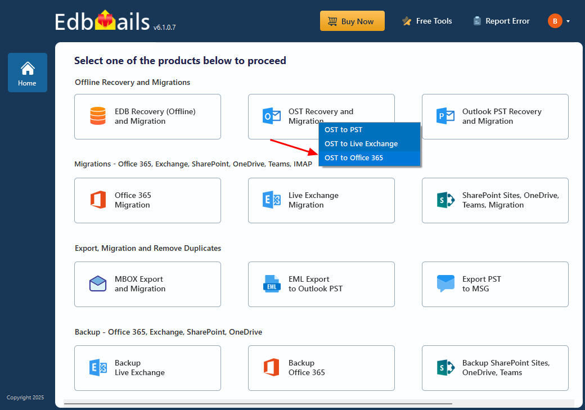The height and width of the screenshot is (410, 585).
Task: Click the 'Offline Recovery and Migrations' heading
Action: tap(132, 83)
